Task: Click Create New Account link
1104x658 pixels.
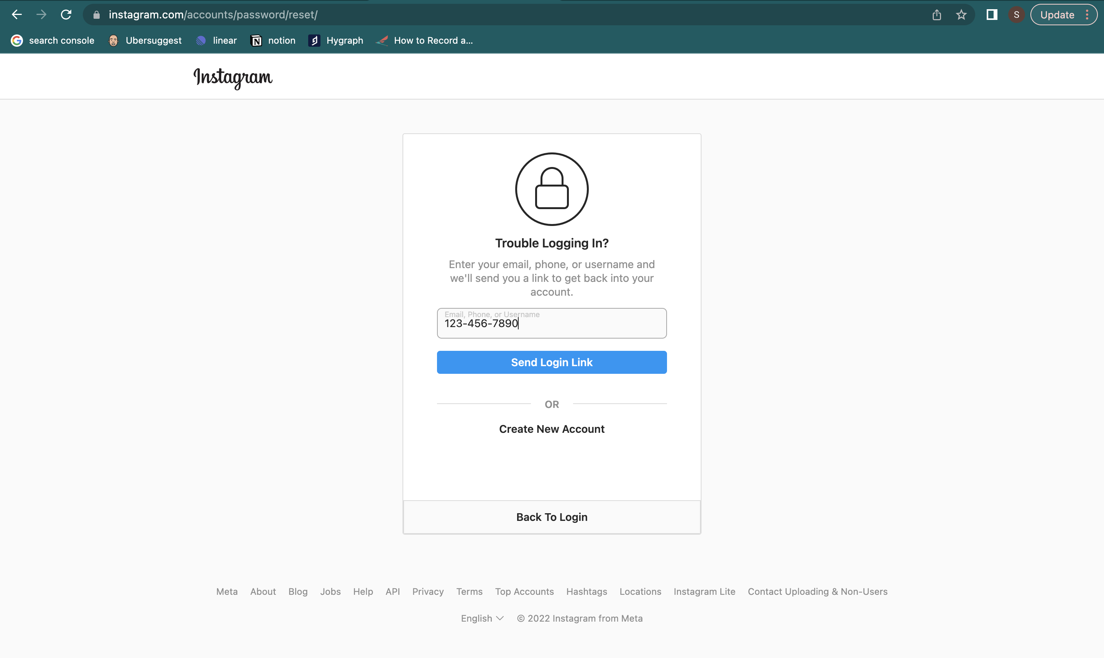Action: [552, 429]
